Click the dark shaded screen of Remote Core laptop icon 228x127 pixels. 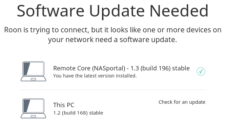pos(26,69)
